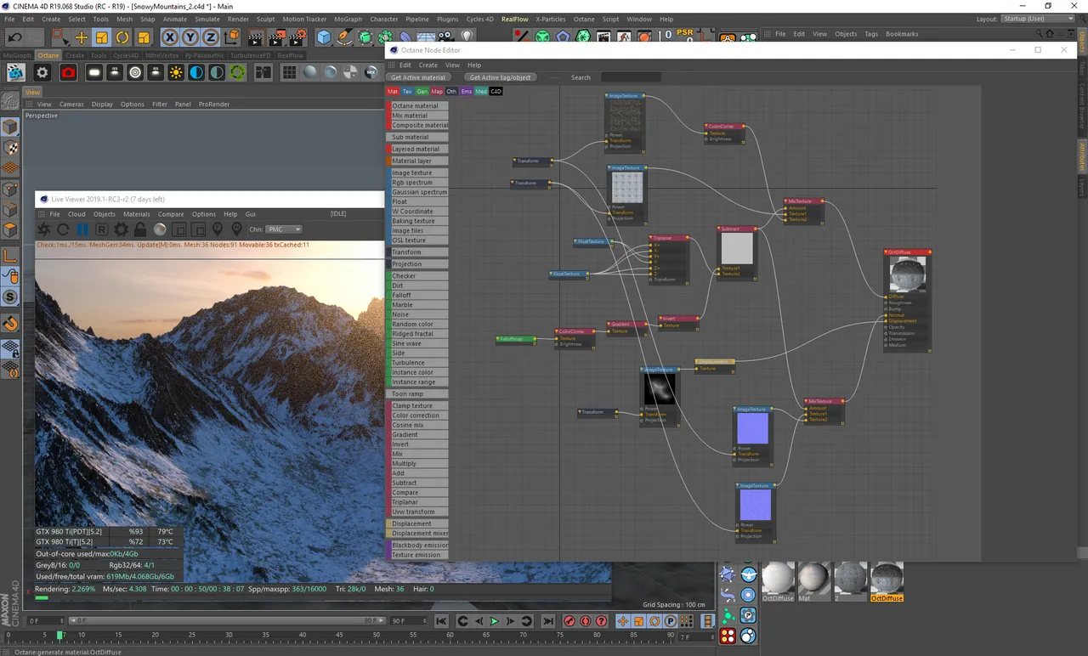The image size is (1088, 656).
Task: Open Materials menu in Live Viewer
Action: pos(136,214)
